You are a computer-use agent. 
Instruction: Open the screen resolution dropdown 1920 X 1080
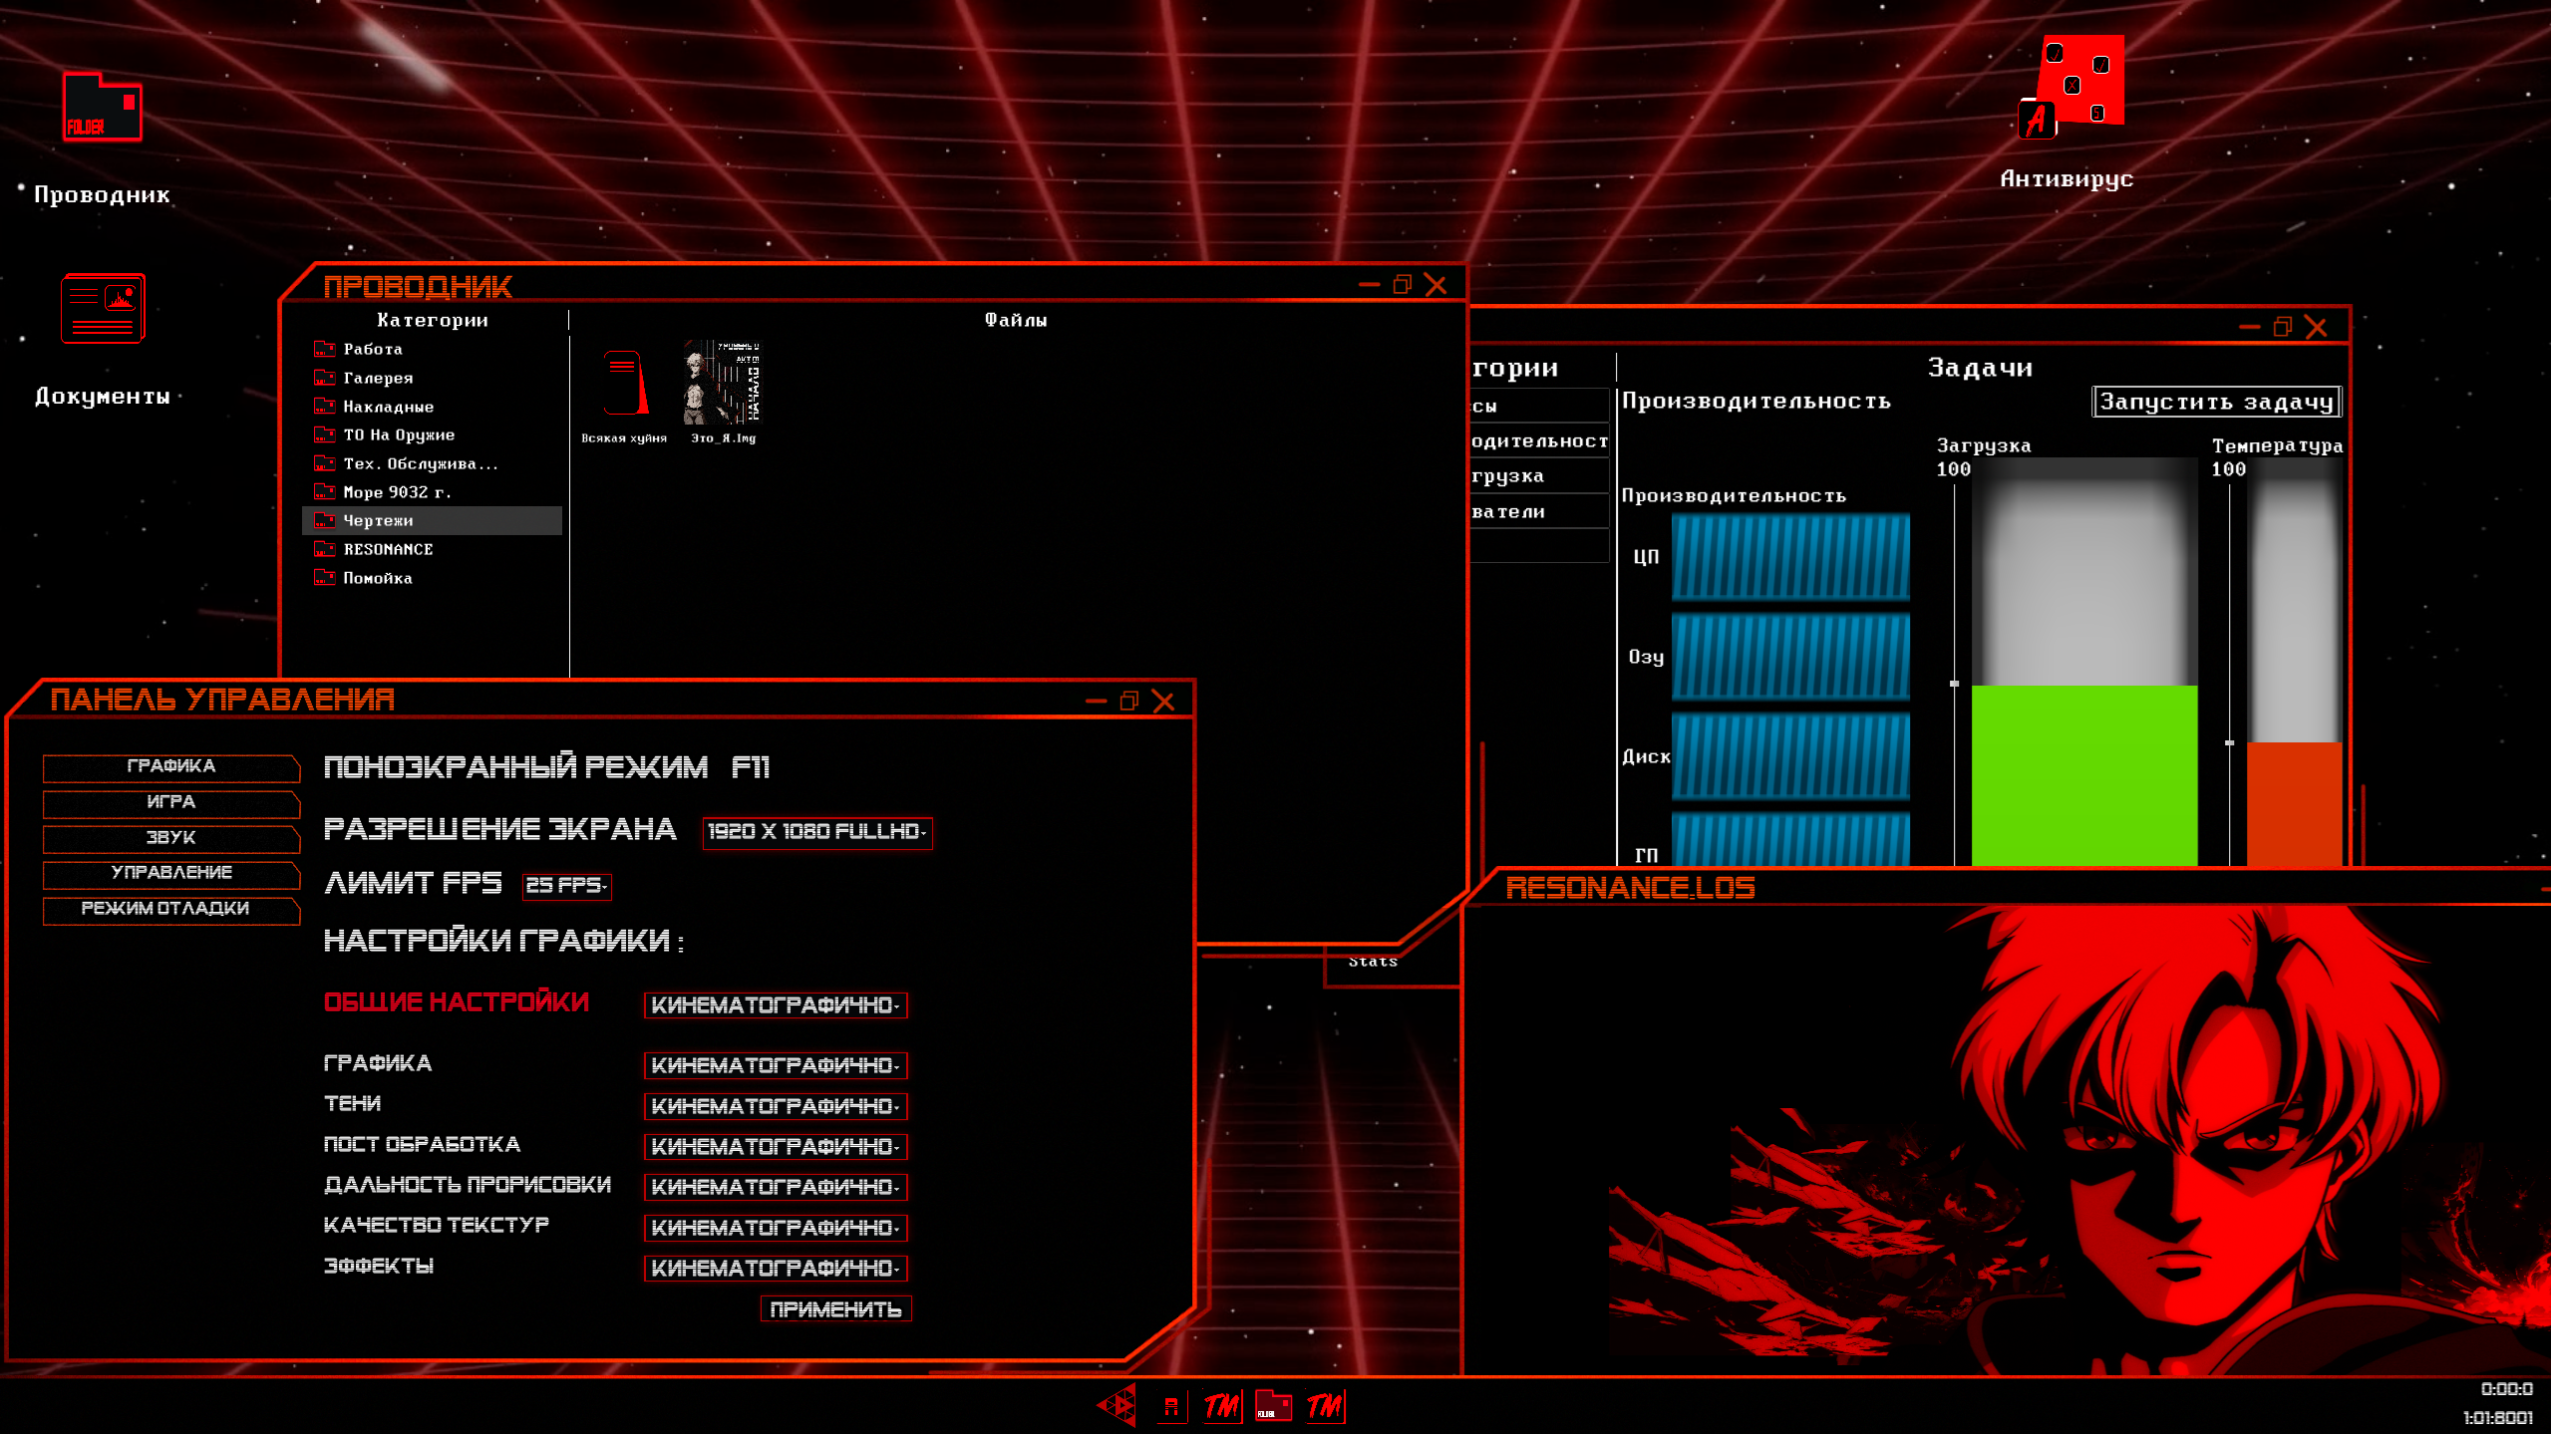(x=817, y=832)
